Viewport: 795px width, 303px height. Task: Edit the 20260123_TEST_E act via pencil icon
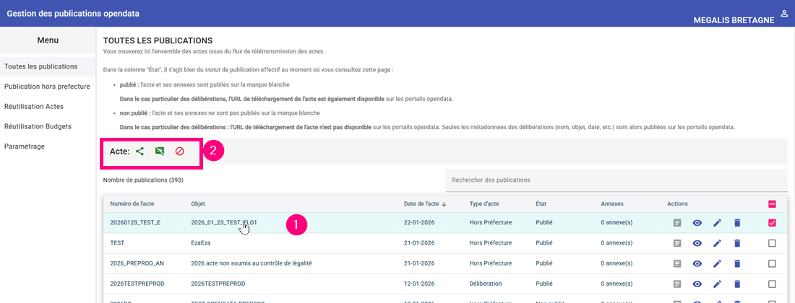click(x=717, y=223)
